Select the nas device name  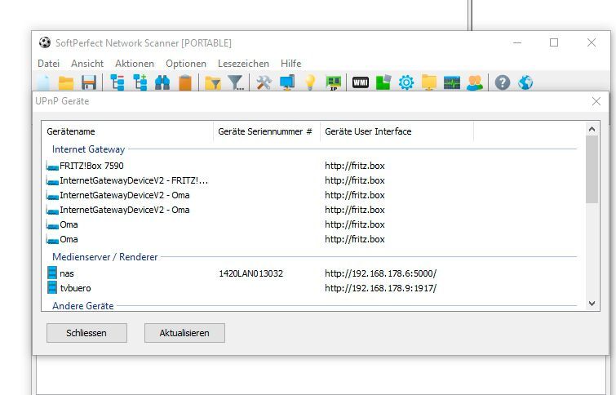pos(67,273)
